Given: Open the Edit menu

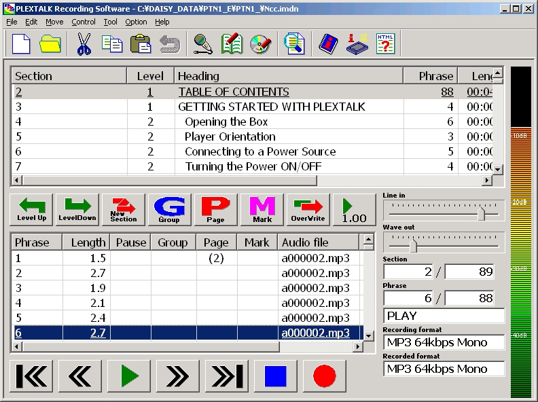Looking at the screenshot, I should click(x=31, y=22).
